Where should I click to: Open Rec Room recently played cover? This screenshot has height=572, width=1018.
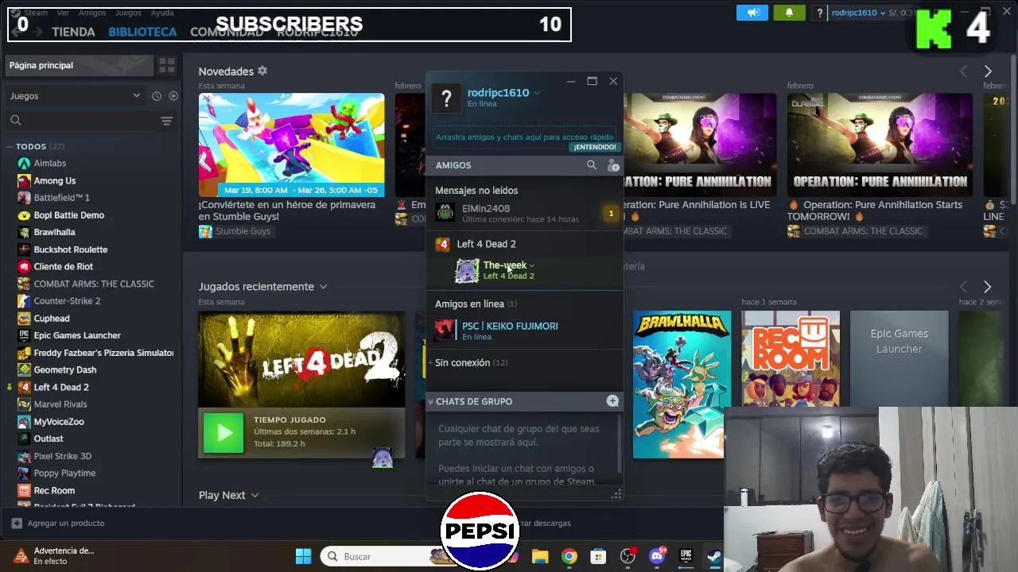click(x=791, y=359)
